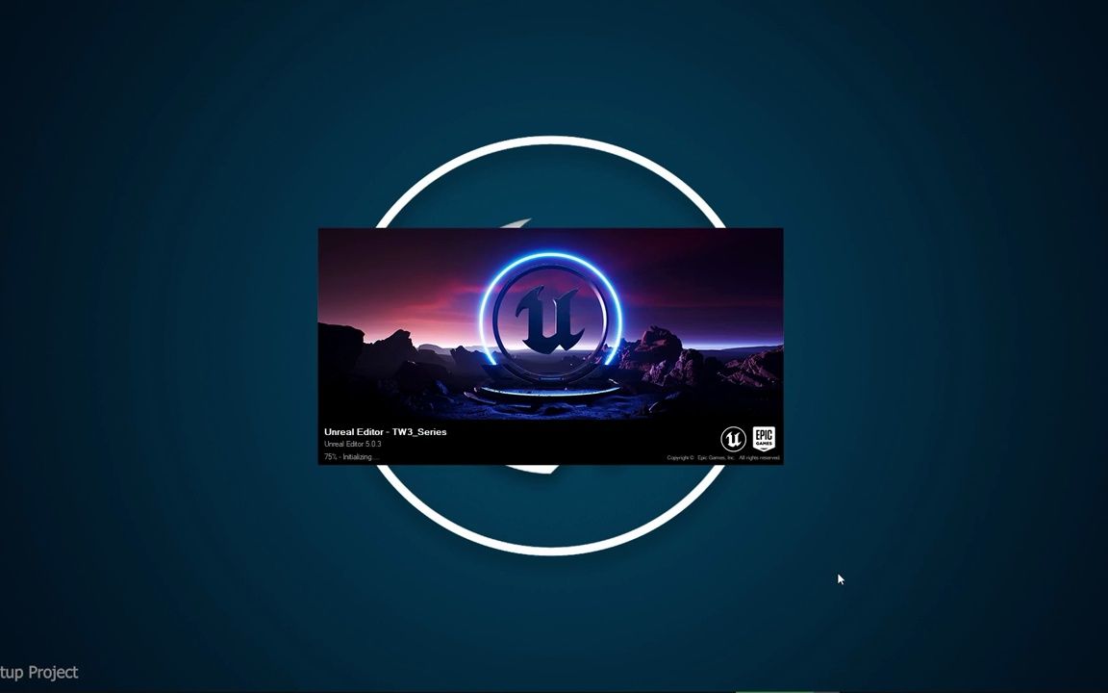Click the Unreal Engine logo icon in splash footer
The width and height of the screenshot is (1108, 693).
(x=734, y=439)
